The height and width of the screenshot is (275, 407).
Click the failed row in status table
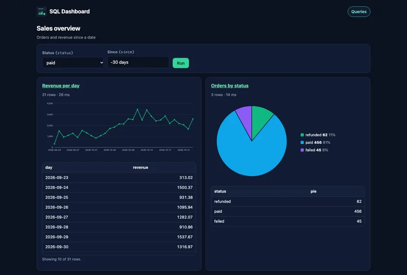tap(288, 221)
